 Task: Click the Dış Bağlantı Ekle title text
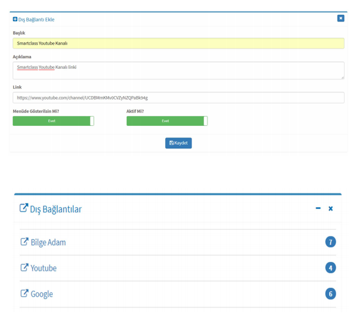tap(36, 20)
